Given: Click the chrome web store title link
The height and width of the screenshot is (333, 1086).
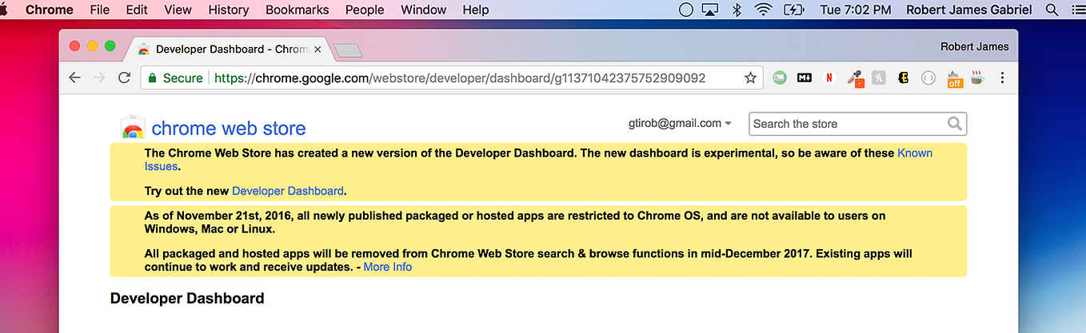Looking at the screenshot, I should [x=229, y=129].
